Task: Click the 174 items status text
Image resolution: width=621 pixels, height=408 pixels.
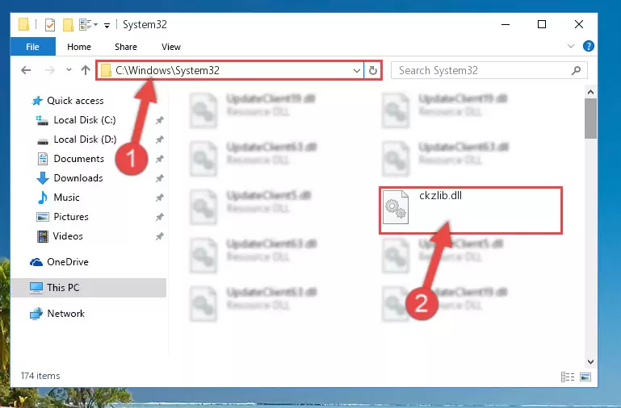Action: pos(40,376)
